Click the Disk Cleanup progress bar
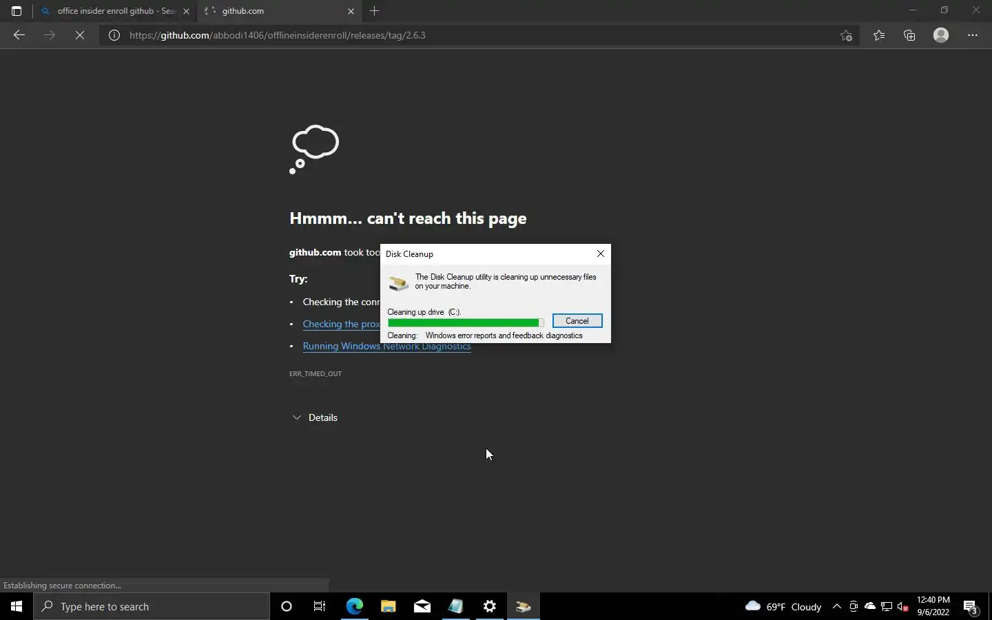Image resolution: width=992 pixels, height=620 pixels. point(466,322)
